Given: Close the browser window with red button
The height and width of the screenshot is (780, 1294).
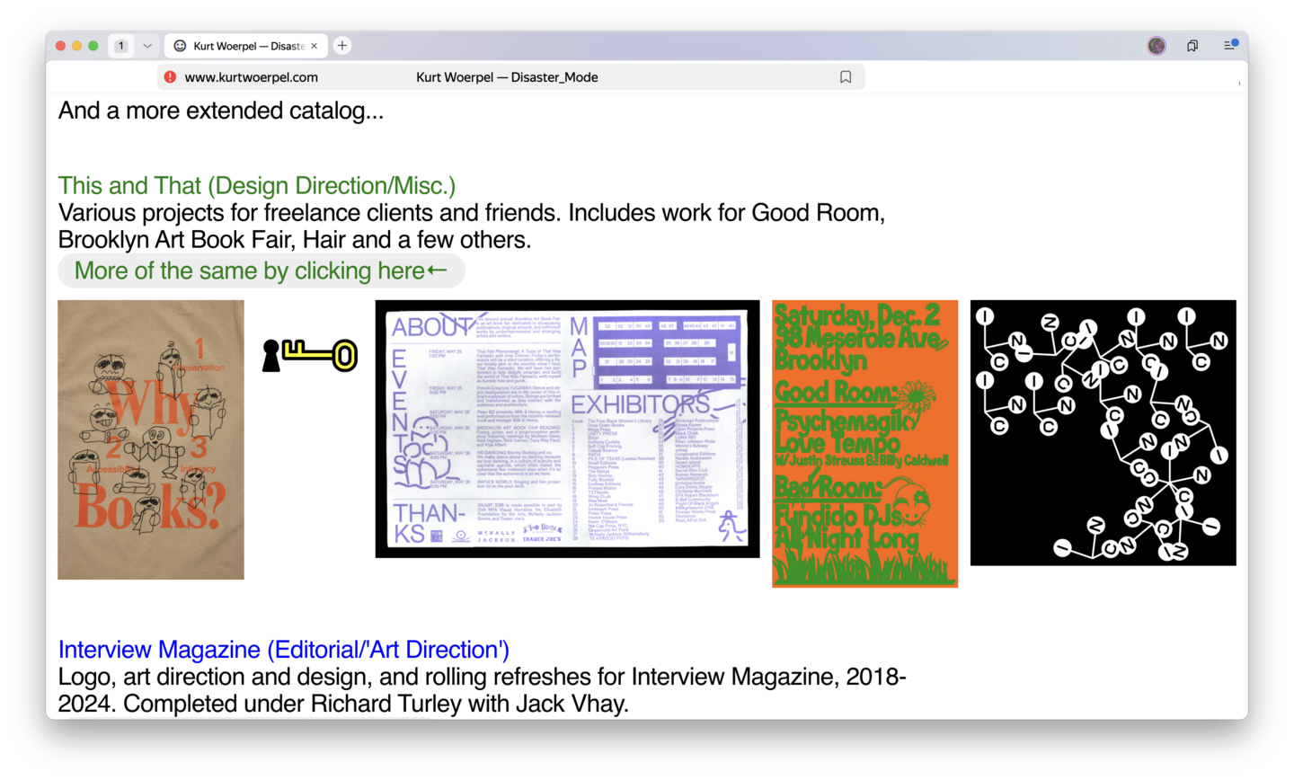Looking at the screenshot, I should pyautogui.click(x=61, y=46).
